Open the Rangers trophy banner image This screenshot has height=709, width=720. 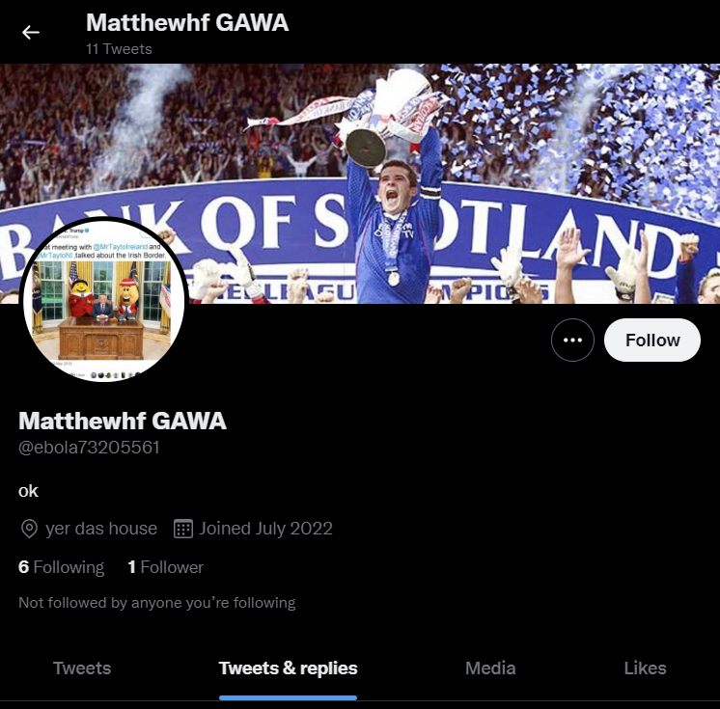pos(360,183)
